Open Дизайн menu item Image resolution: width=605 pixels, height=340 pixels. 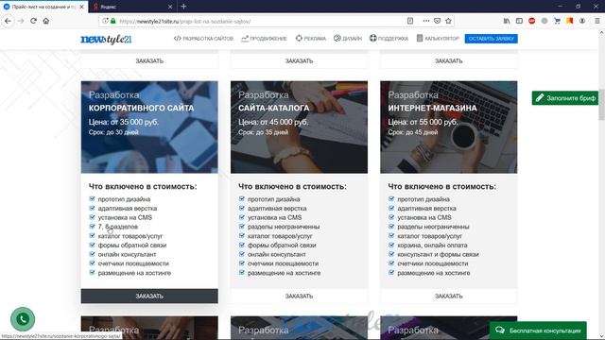click(x=348, y=39)
